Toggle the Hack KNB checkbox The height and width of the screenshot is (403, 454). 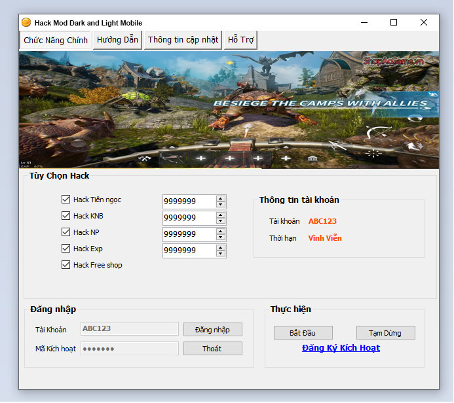coord(66,216)
